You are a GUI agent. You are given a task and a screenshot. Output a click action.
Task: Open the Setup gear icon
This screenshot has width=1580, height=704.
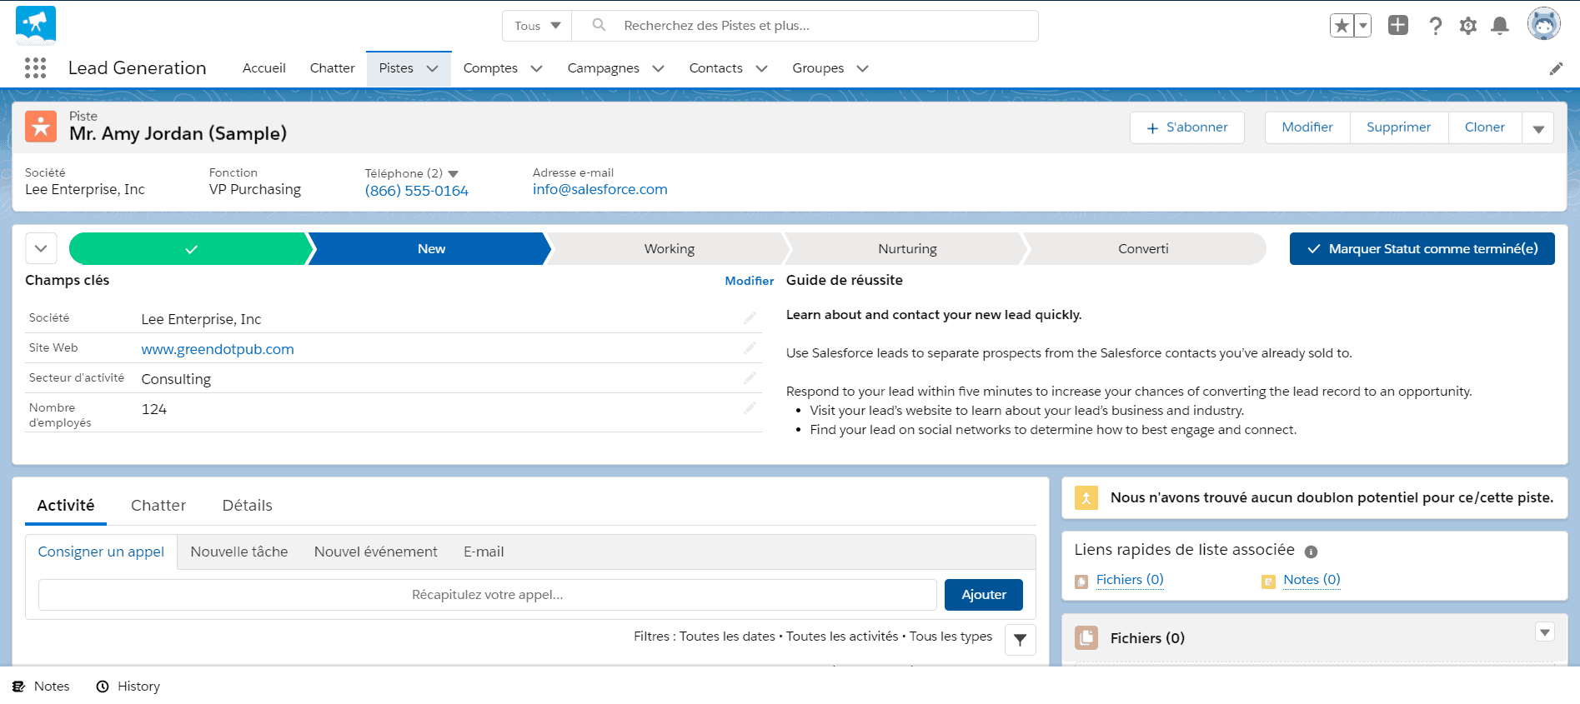1468,26
